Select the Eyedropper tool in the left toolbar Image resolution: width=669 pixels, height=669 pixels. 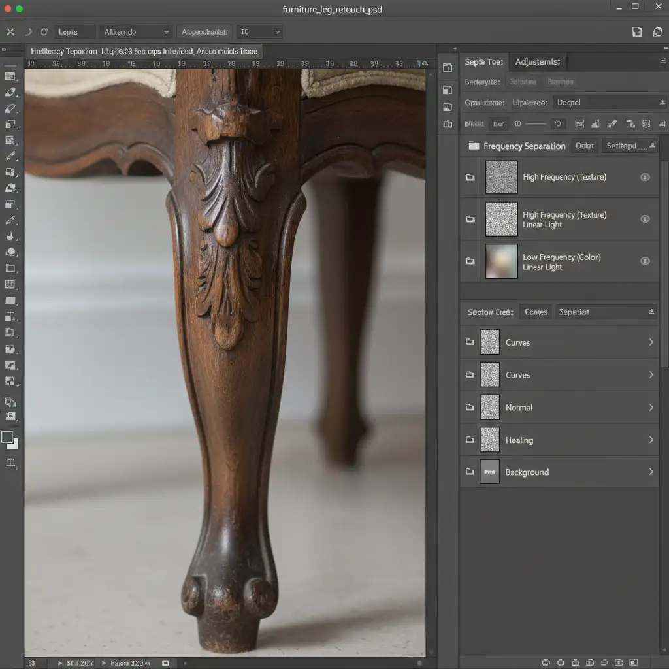coord(10,156)
